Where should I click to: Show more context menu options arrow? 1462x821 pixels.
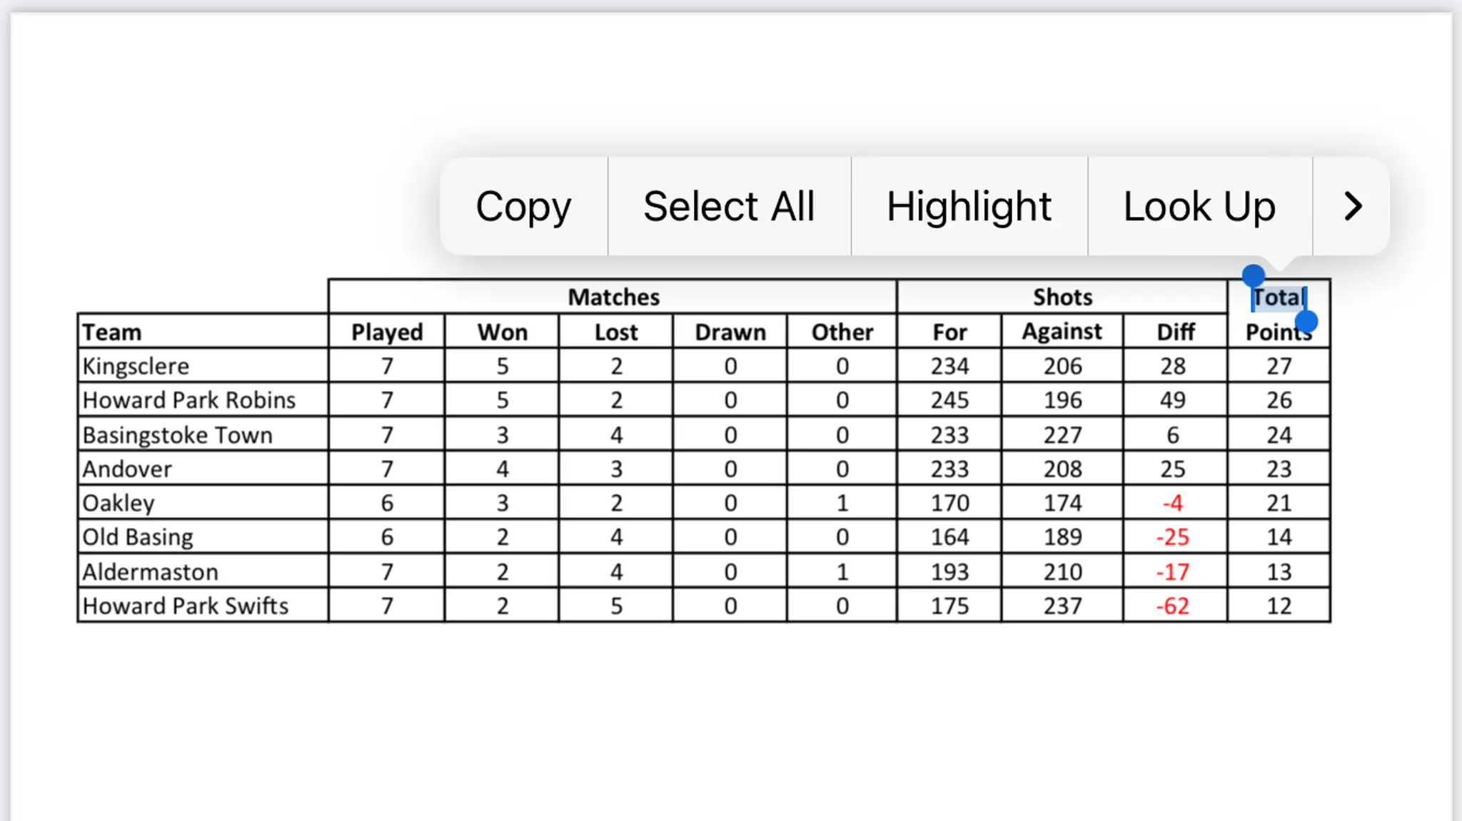[1352, 207]
